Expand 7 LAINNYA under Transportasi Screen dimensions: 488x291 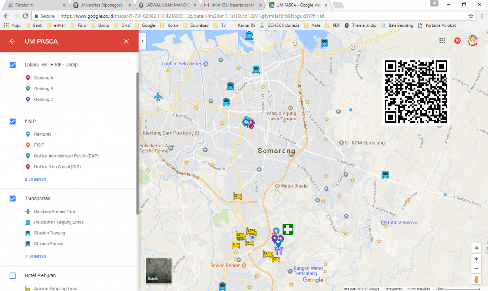tap(36, 256)
